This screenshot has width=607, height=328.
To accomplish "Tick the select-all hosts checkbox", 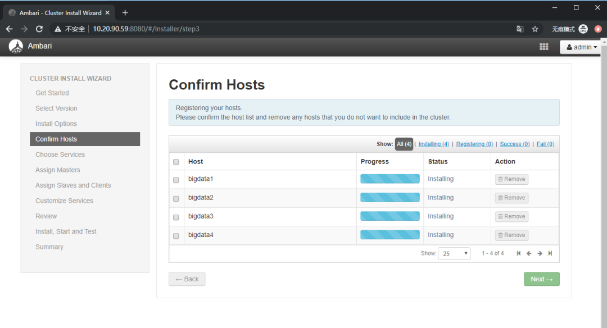I will click(x=176, y=162).
